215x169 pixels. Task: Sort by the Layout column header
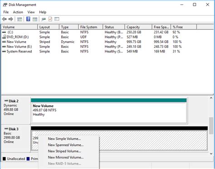(48, 27)
